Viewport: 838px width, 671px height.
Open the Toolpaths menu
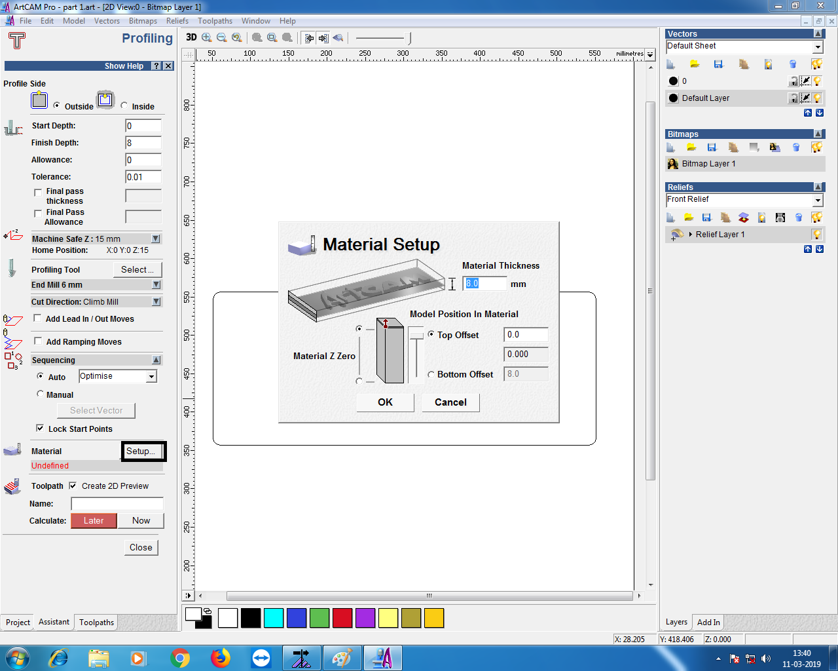(215, 21)
